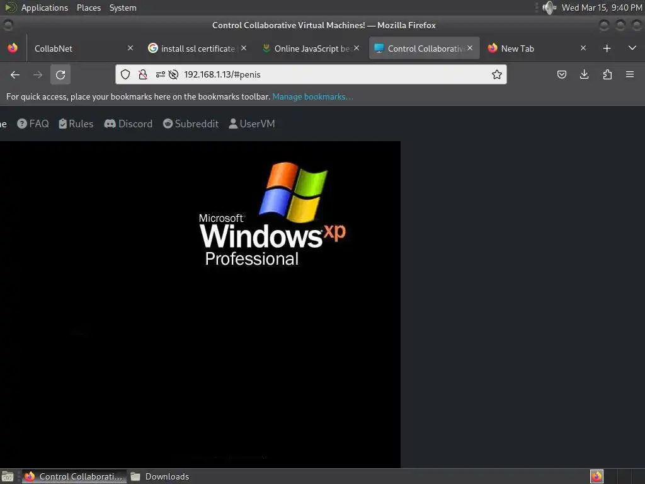
Task: Open the Firefox downloads panel arrow
Action: pyautogui.click(x=584, y=74)
